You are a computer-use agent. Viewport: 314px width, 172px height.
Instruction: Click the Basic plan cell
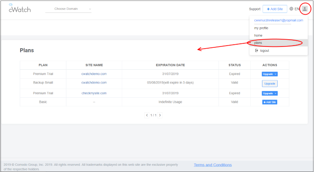43,102
